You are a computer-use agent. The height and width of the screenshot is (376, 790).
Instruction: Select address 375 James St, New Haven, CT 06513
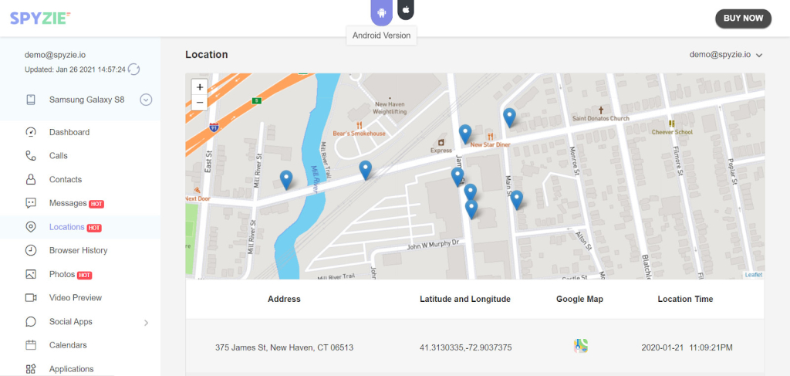pyautogui.click(x=284, y=347)
